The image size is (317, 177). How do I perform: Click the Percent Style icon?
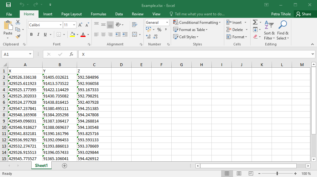coord(159,29)
